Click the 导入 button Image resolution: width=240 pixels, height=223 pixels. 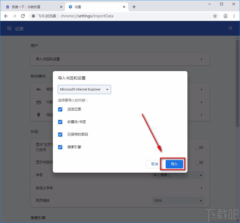click(x=174, y=164)
